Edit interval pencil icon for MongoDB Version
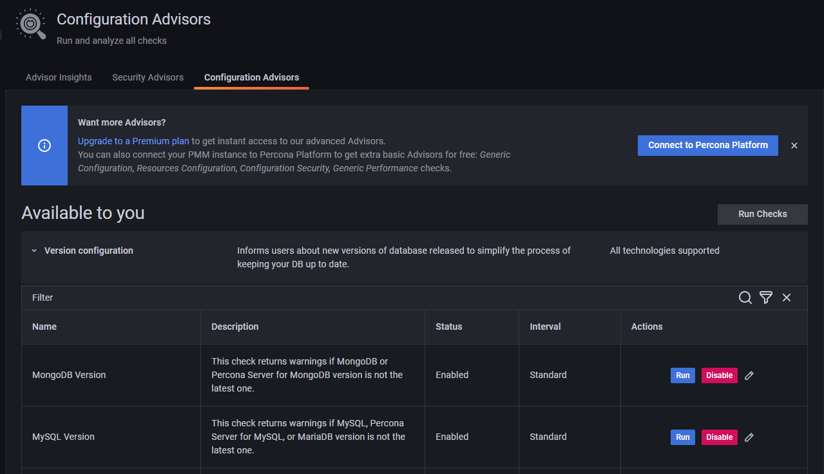The width and height of the screenshot is (824, 474). [749, 375]
